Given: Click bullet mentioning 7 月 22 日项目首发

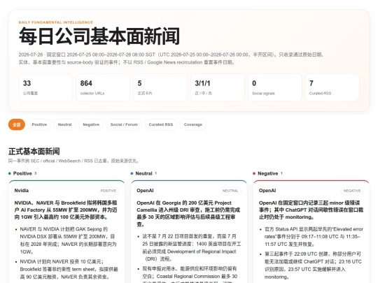Looking at the screenshot, I should [191, 247].
